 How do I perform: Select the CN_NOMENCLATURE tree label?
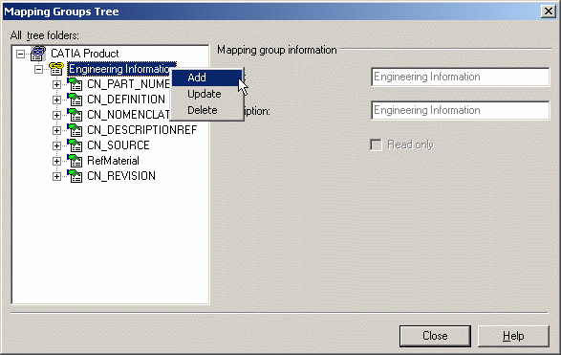[128, 115]
